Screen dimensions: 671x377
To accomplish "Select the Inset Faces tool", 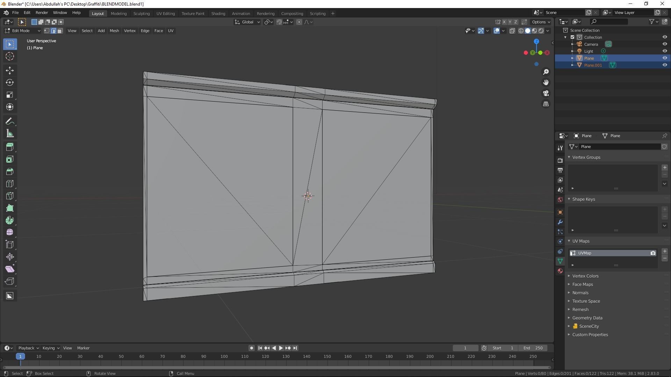I will pos(10,159).
